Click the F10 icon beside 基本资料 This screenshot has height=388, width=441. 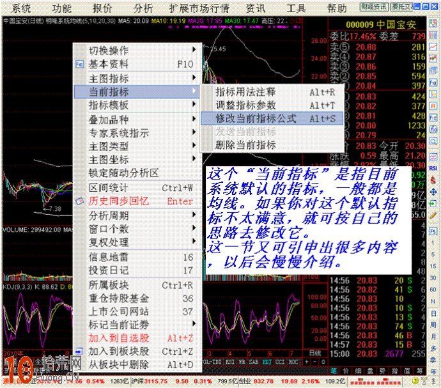(80, 64)
